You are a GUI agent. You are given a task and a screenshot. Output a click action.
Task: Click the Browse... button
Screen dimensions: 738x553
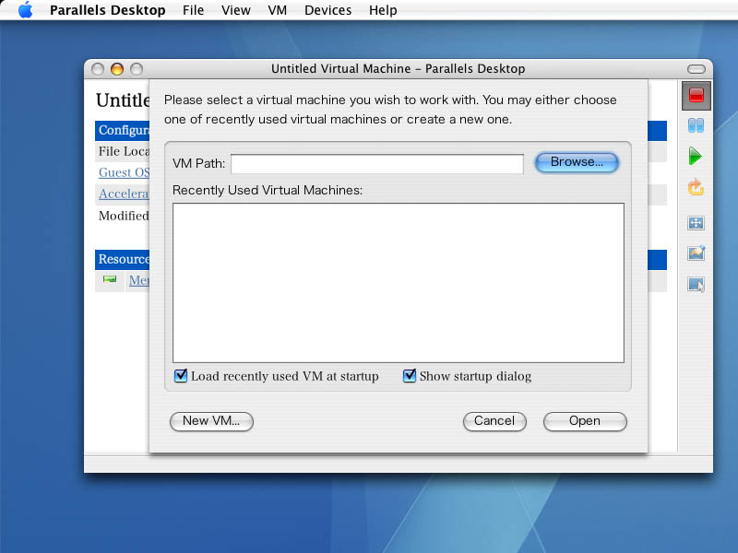click(577, 162)
